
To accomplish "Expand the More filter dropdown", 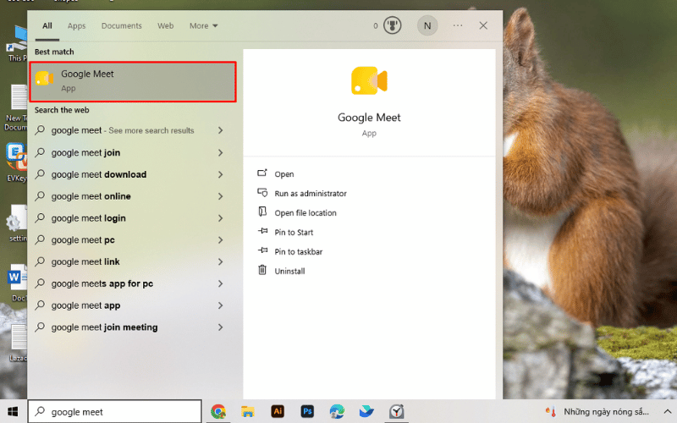I will click(x=203, y=26).
